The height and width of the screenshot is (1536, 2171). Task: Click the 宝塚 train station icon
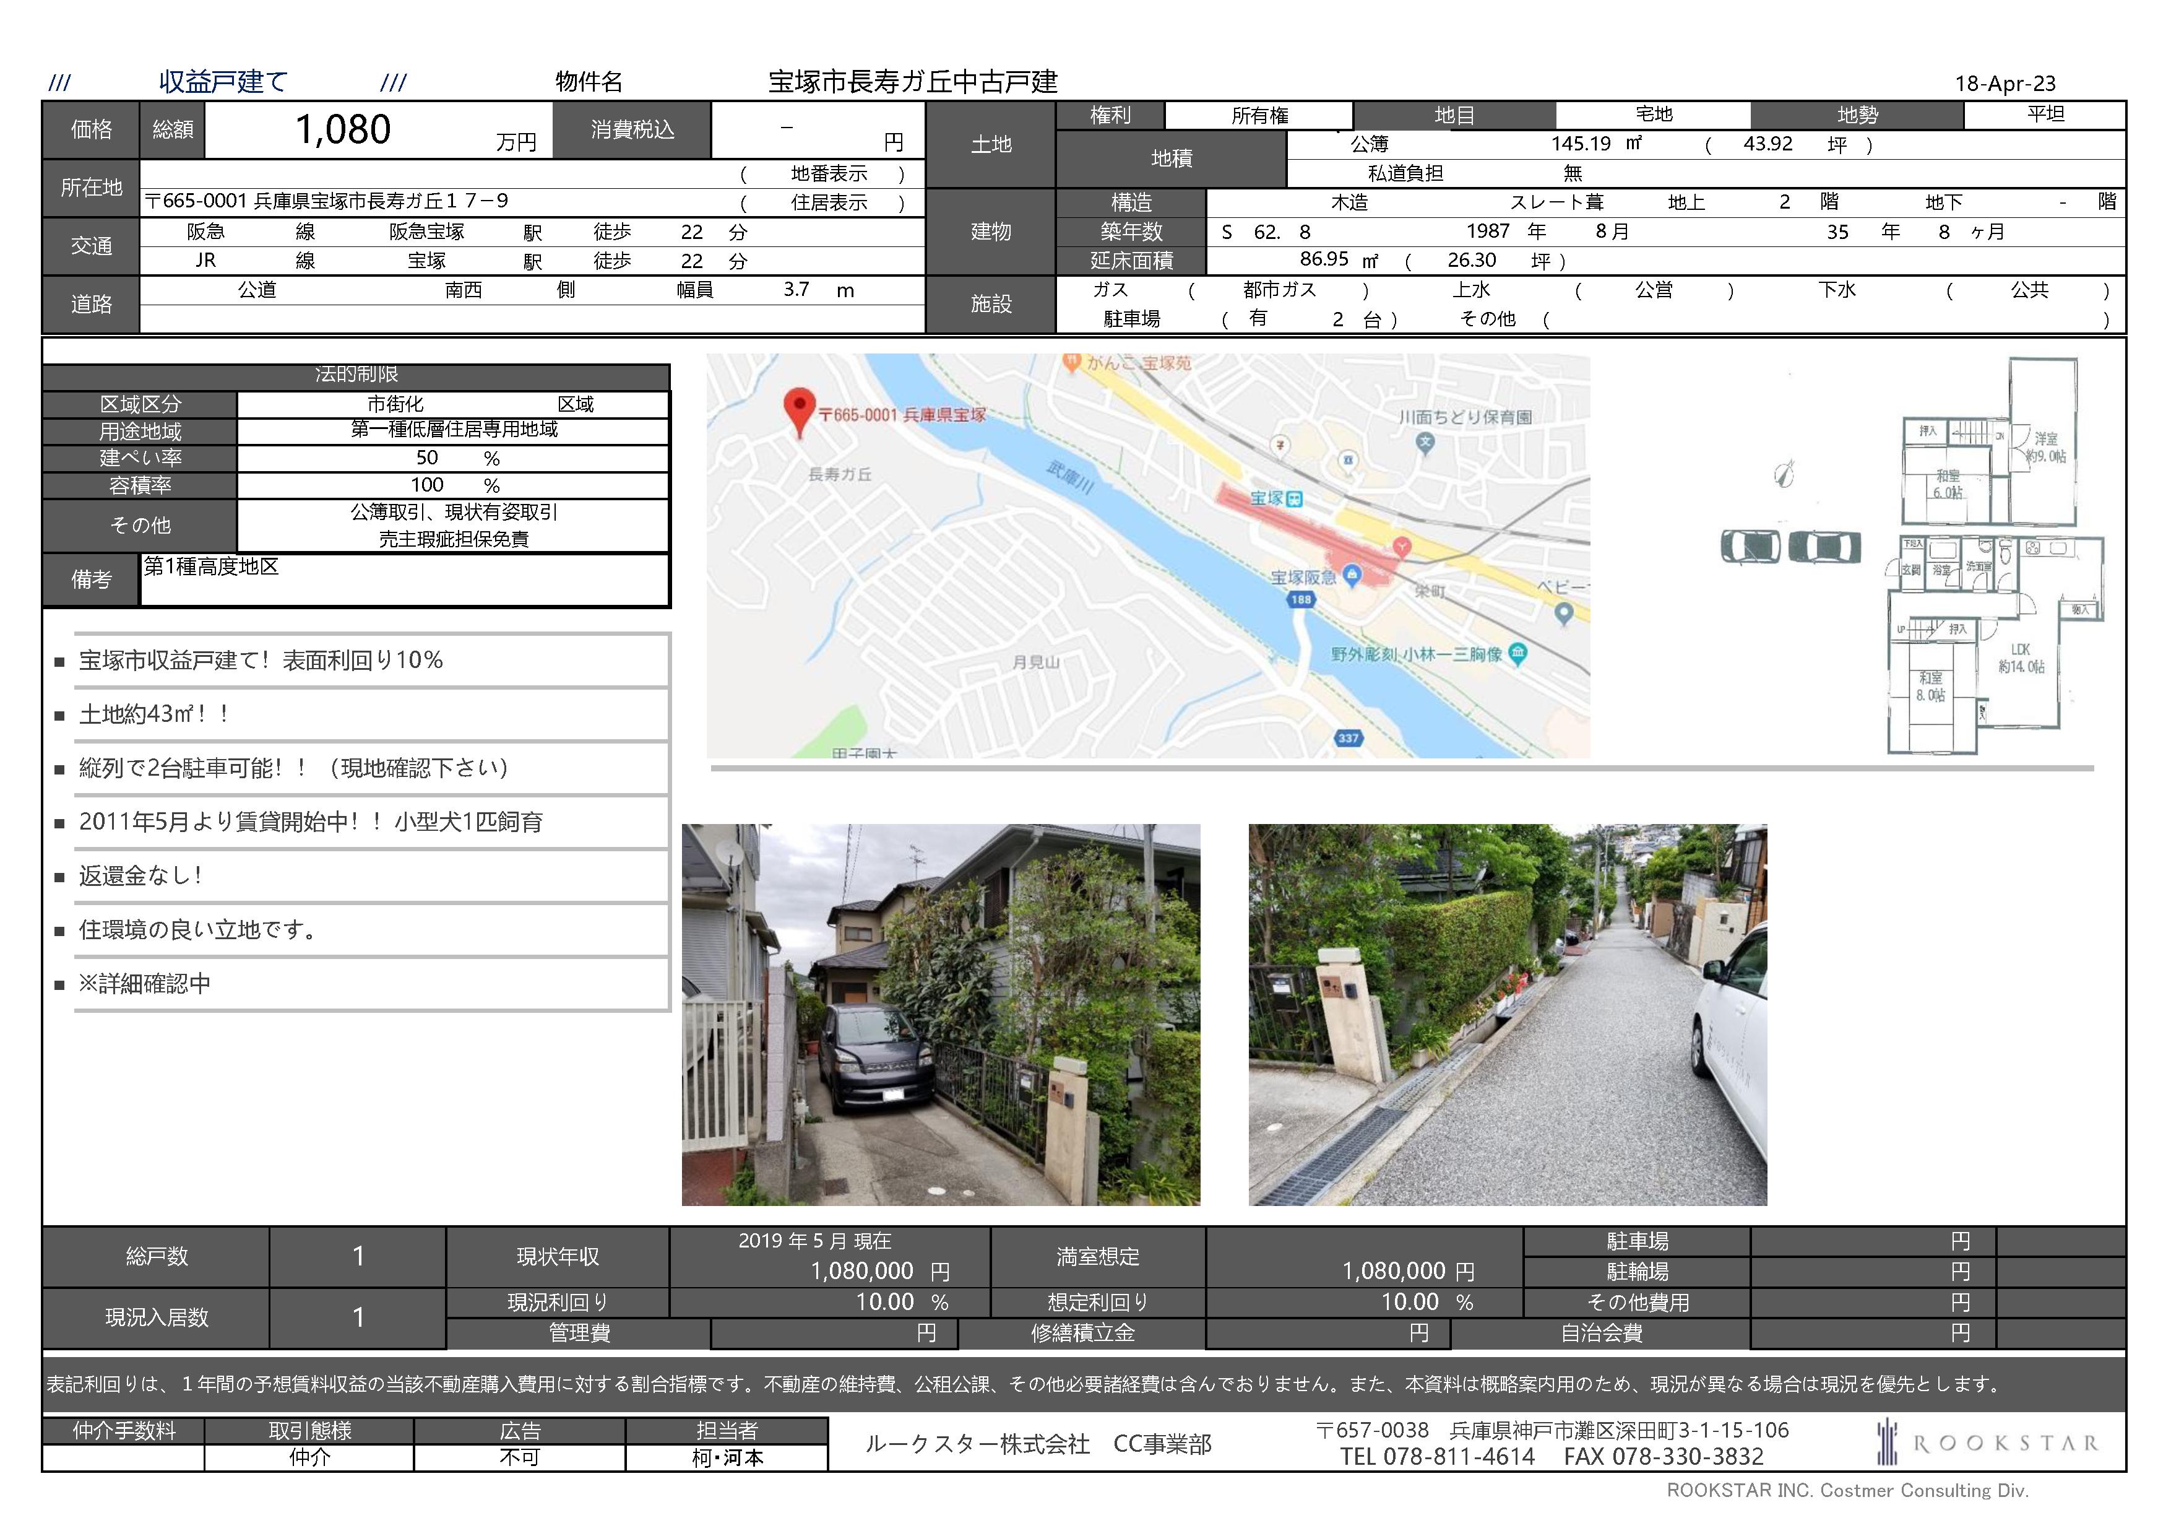pos(1295,498)
